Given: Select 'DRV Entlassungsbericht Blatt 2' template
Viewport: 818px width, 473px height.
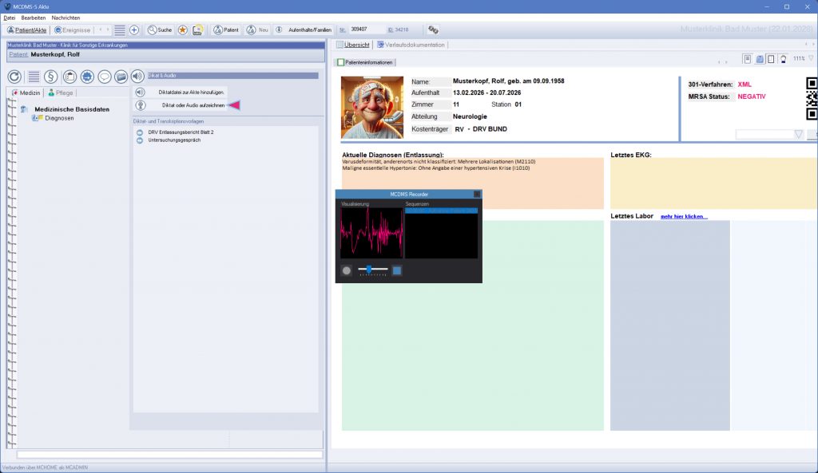Looking at the screenshot, I should point(181,132).
